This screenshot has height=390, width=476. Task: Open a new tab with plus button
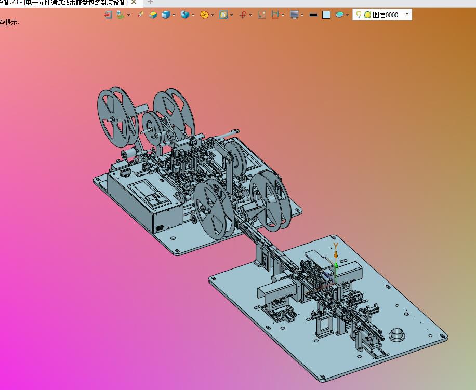[150, 2]
